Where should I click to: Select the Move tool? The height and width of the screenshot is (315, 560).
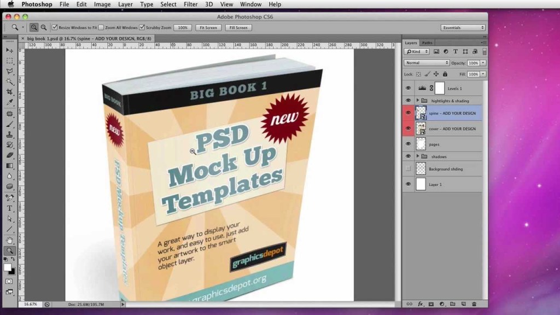pos(10,50)
